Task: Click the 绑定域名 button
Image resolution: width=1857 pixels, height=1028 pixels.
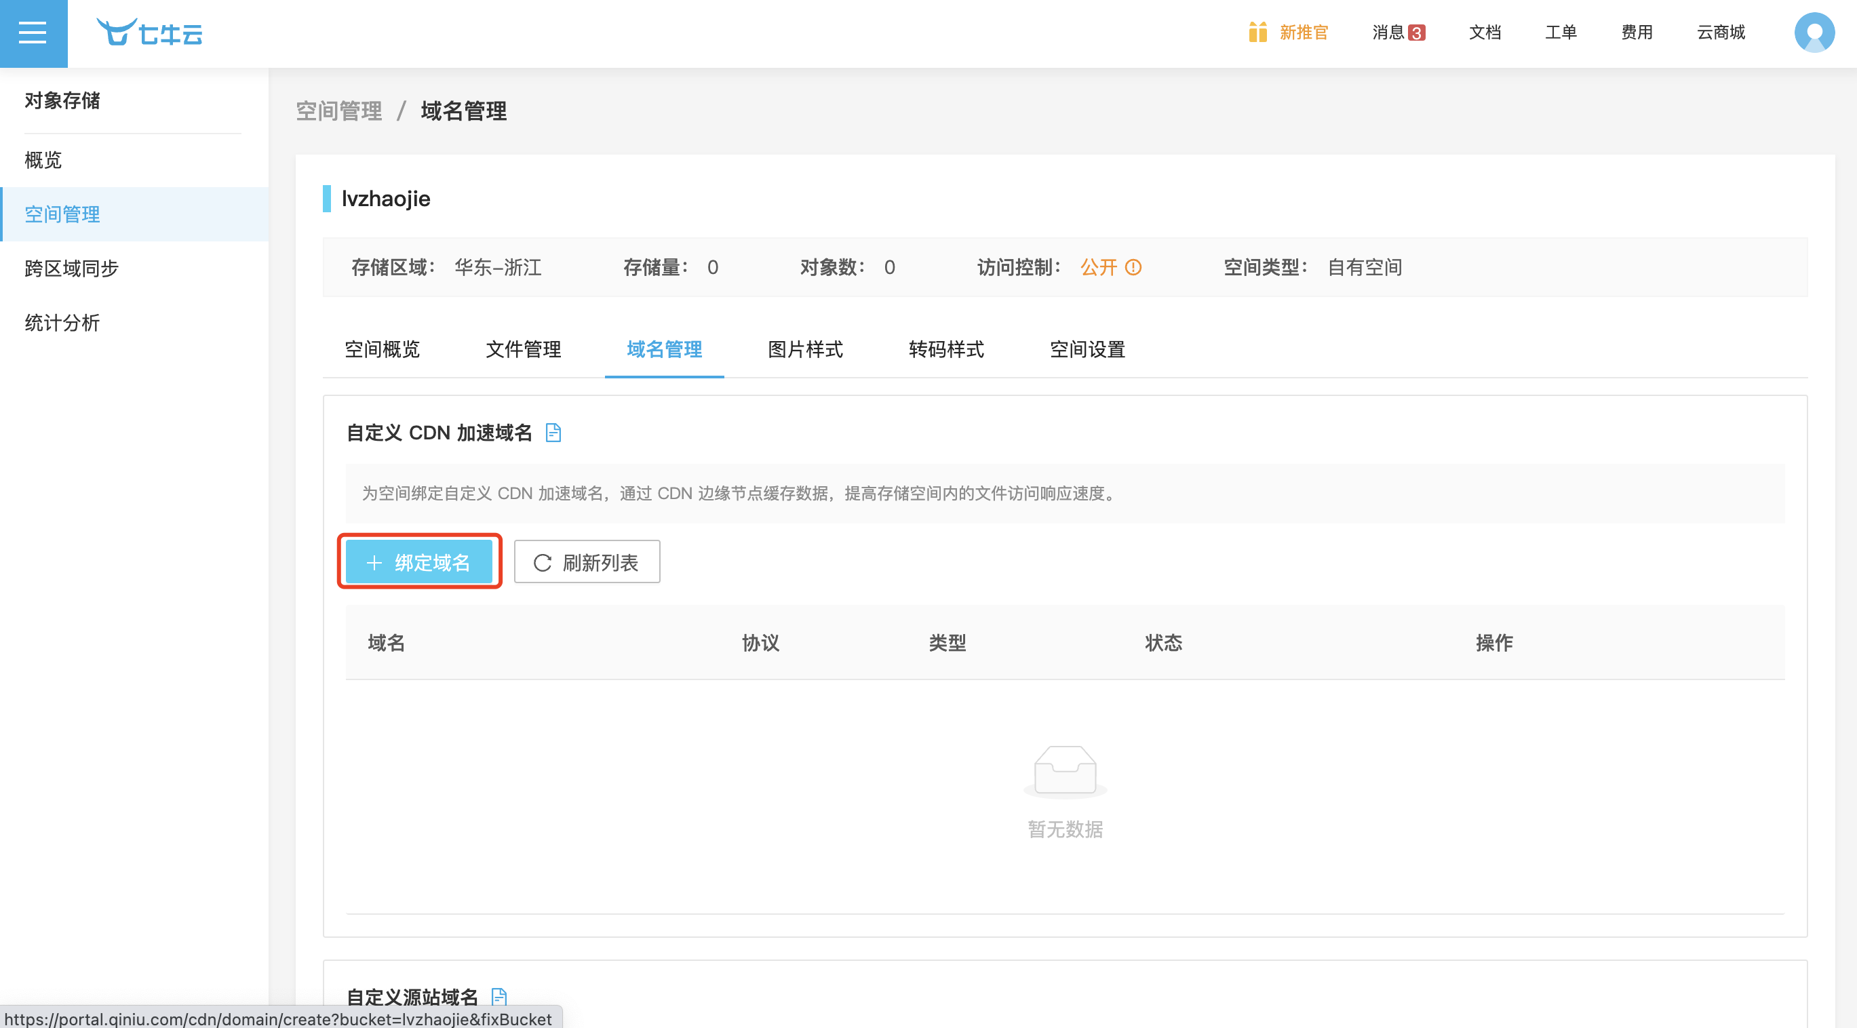Action: click(419, 562)
